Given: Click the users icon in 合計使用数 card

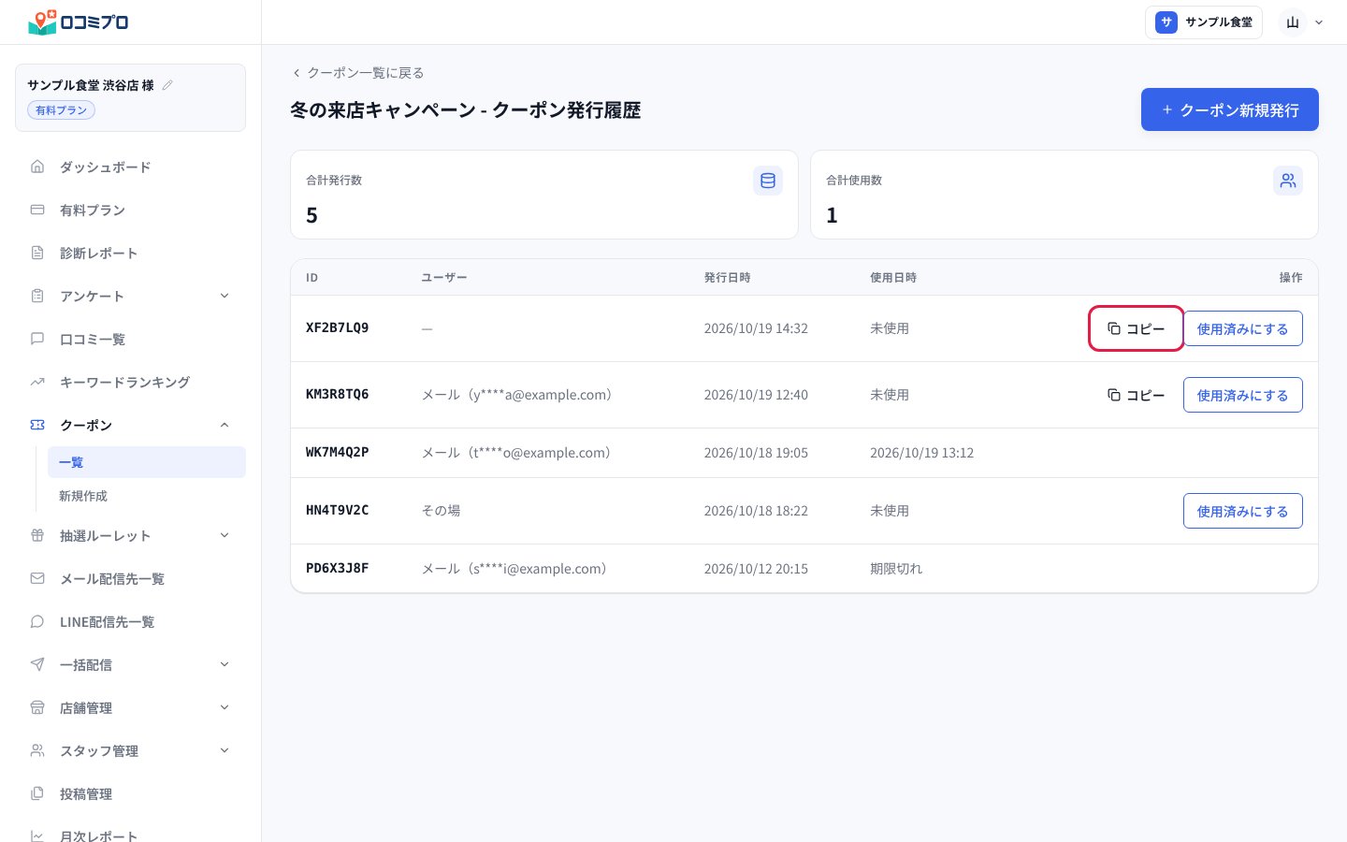Looking at the screenshot, I should click(1288, 181).
